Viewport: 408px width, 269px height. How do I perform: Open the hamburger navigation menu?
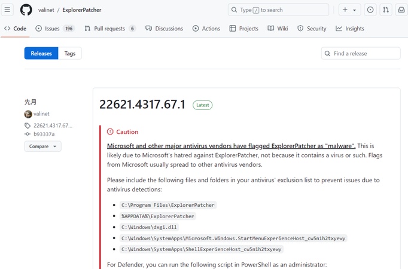click(7, 10)
